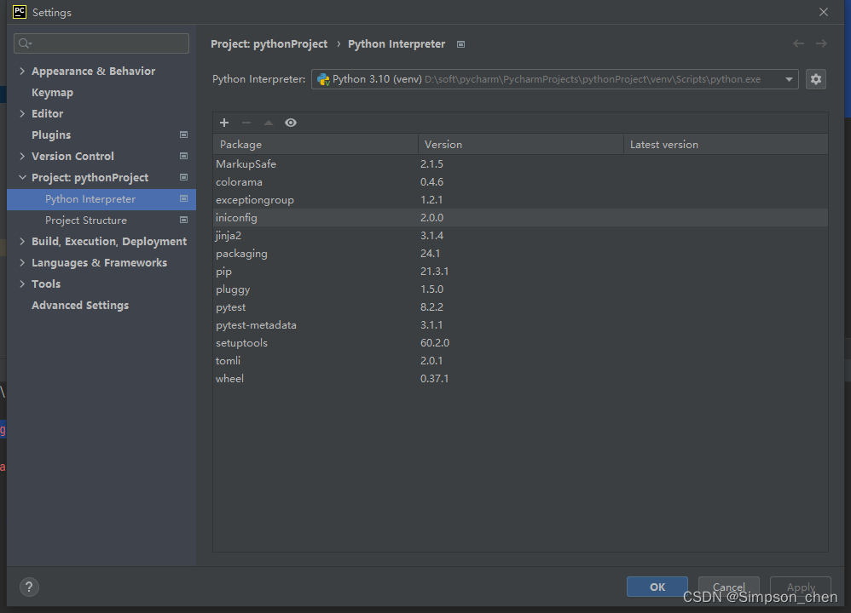The image size is (851, 613).
Task: Open interpreter gear settings menu
Action: pos(816,79)
